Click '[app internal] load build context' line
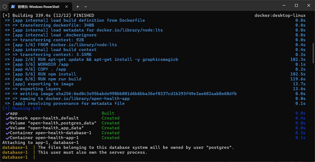This screenshot has width=315, height=162. [51, 50]
